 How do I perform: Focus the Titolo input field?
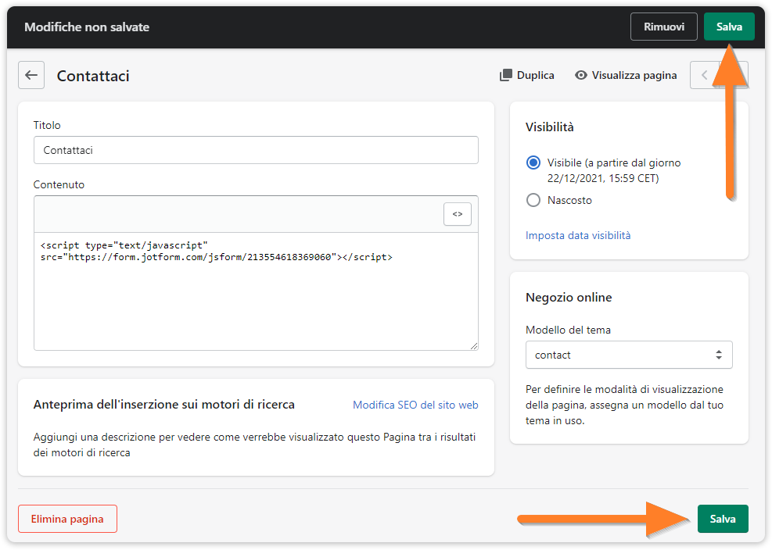pyautogui.click(x=256, y=150)
